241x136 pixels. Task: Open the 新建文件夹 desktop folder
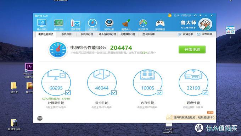coord(14,125)
